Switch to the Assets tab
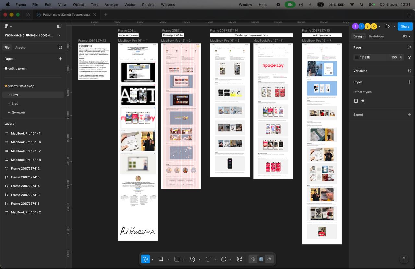 [x=20, y=47]
